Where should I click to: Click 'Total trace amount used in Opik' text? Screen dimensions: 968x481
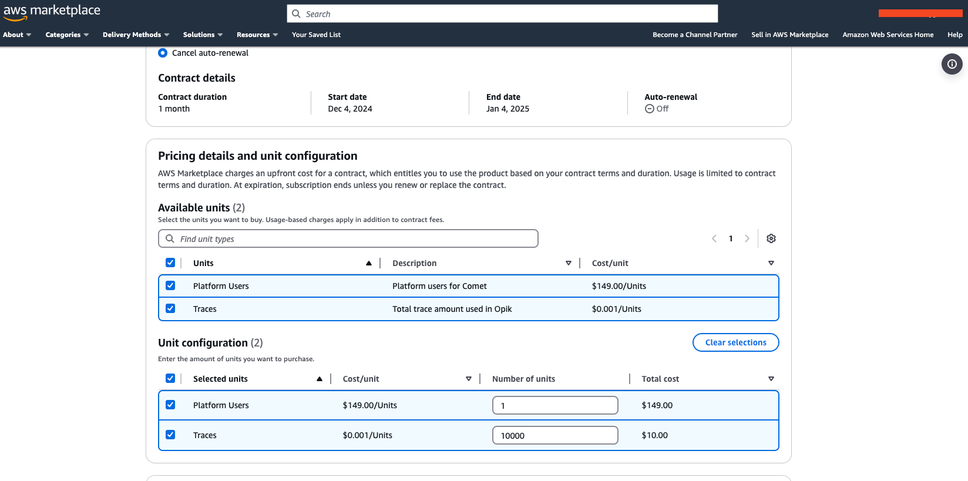[x=452, y=309]
